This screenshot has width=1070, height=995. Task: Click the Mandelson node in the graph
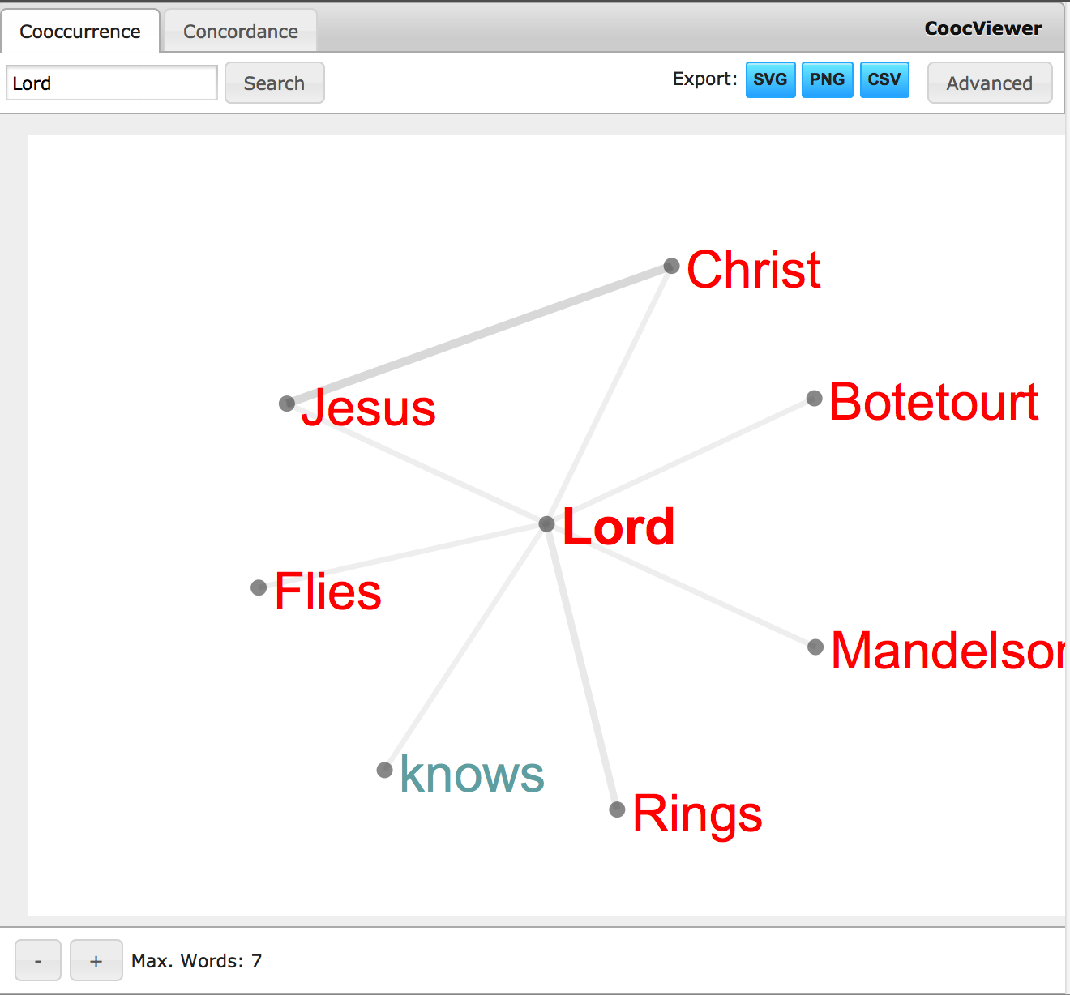pos(814,647)
